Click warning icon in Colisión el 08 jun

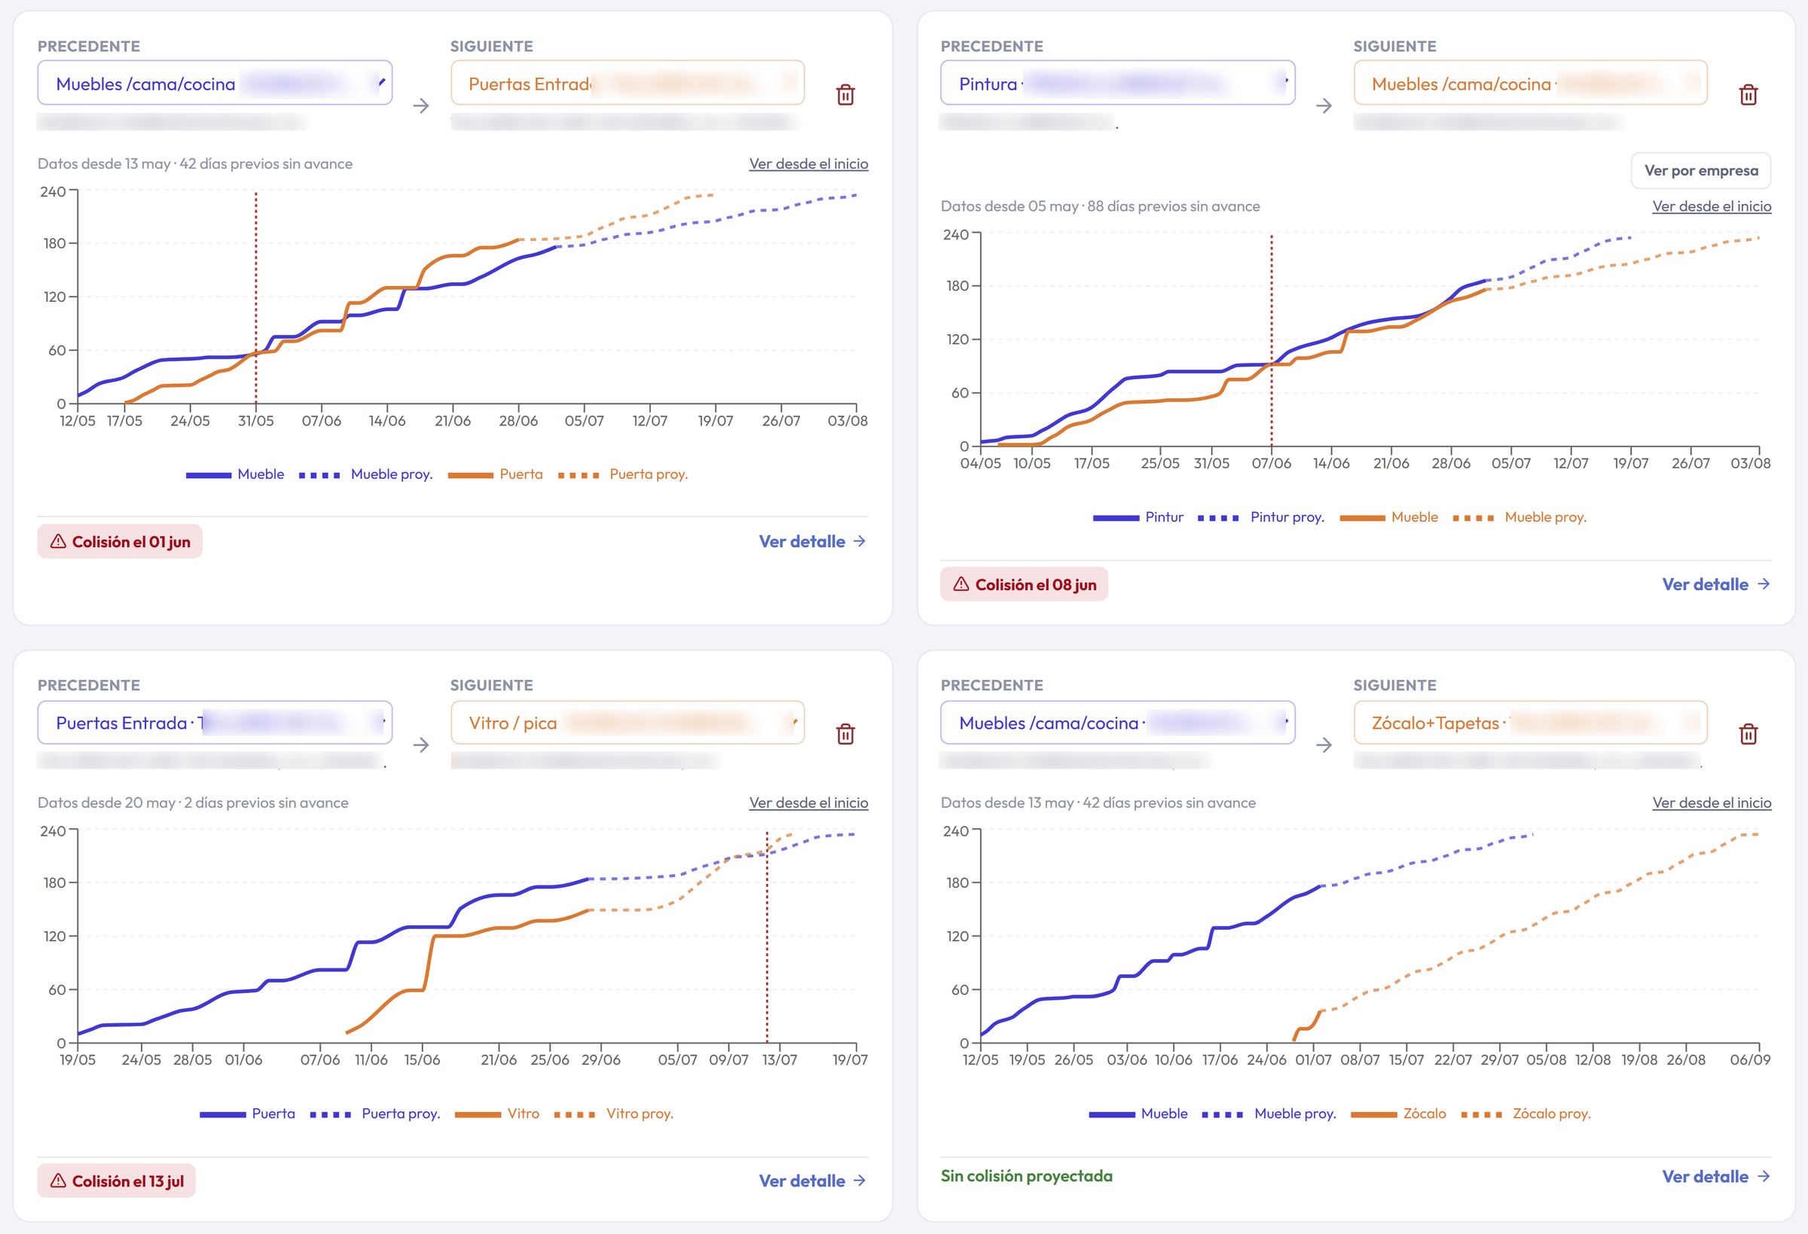961,584
